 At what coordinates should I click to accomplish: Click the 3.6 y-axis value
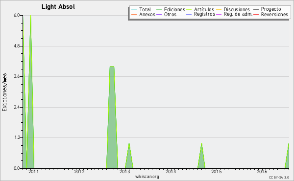click(17, 76)
